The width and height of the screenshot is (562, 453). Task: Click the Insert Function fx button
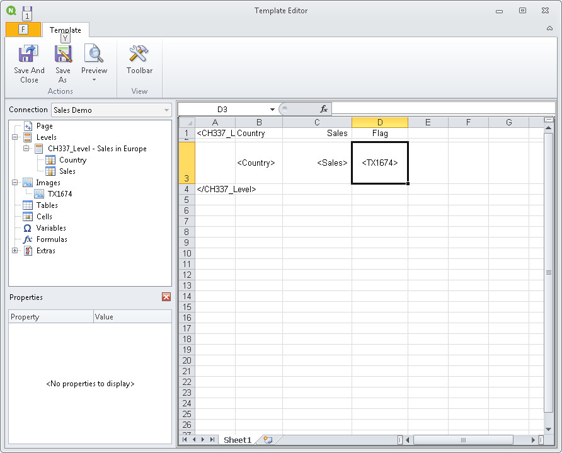(323, 108)
